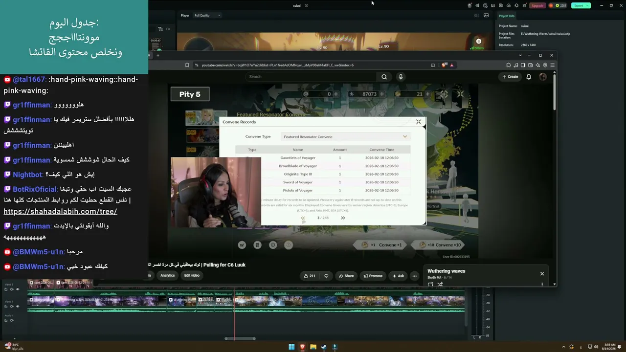This screenshot has height=352, width=626.
Task: Click the snapshot image icon in the player bar
Action: click(486, 15)
